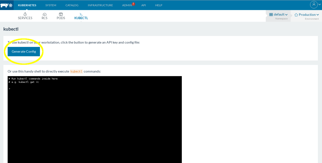Open the Kubernetes menu
This screenshot has height=163, width=322.
click(x=27, y=5)
